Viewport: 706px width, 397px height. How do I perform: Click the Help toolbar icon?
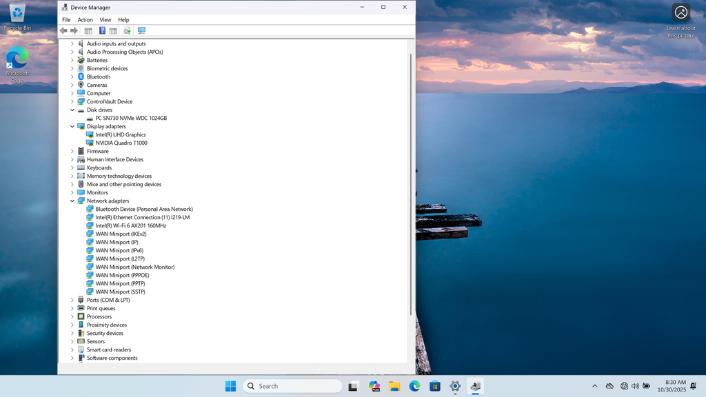coord(102,31)
